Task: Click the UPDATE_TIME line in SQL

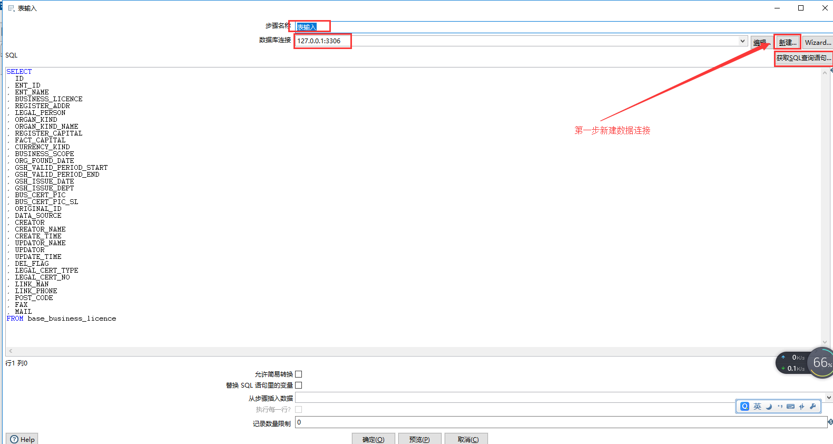Action: [x=38, y=257]
